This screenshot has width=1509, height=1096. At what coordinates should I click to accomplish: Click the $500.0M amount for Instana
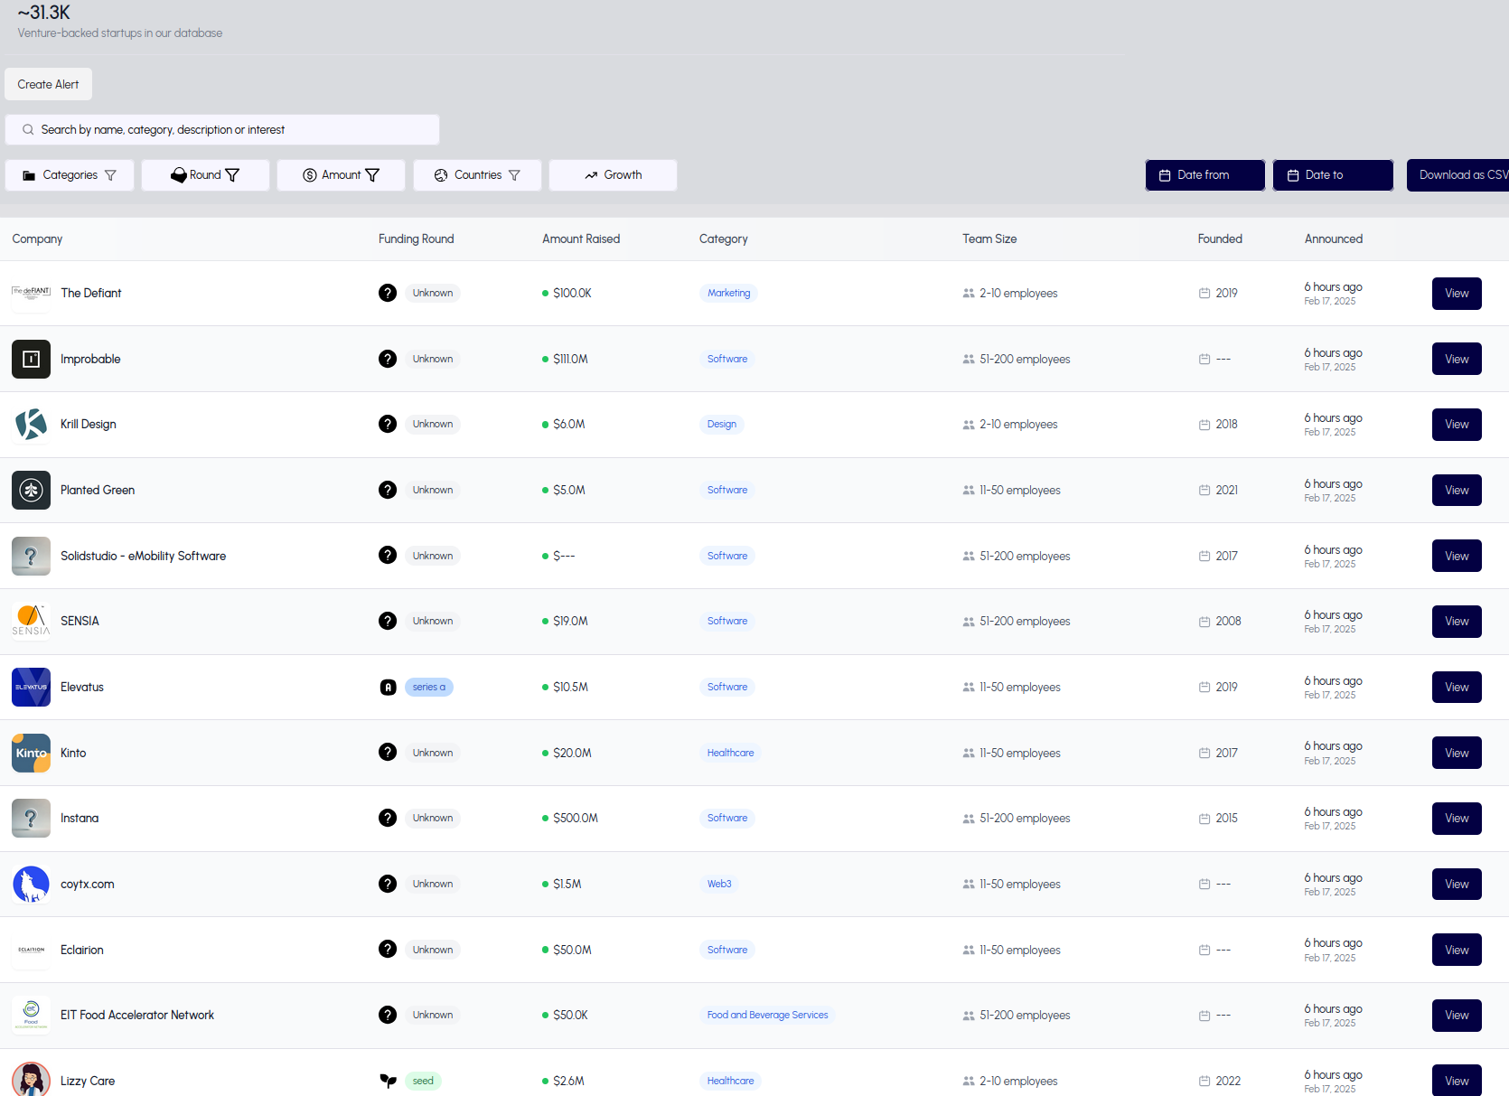point(576,818)
